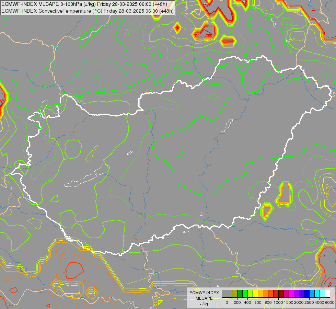Click the J/kg unit label in legend
The image size is (336, 309).
pyautogui.click(x=204, y=304)
